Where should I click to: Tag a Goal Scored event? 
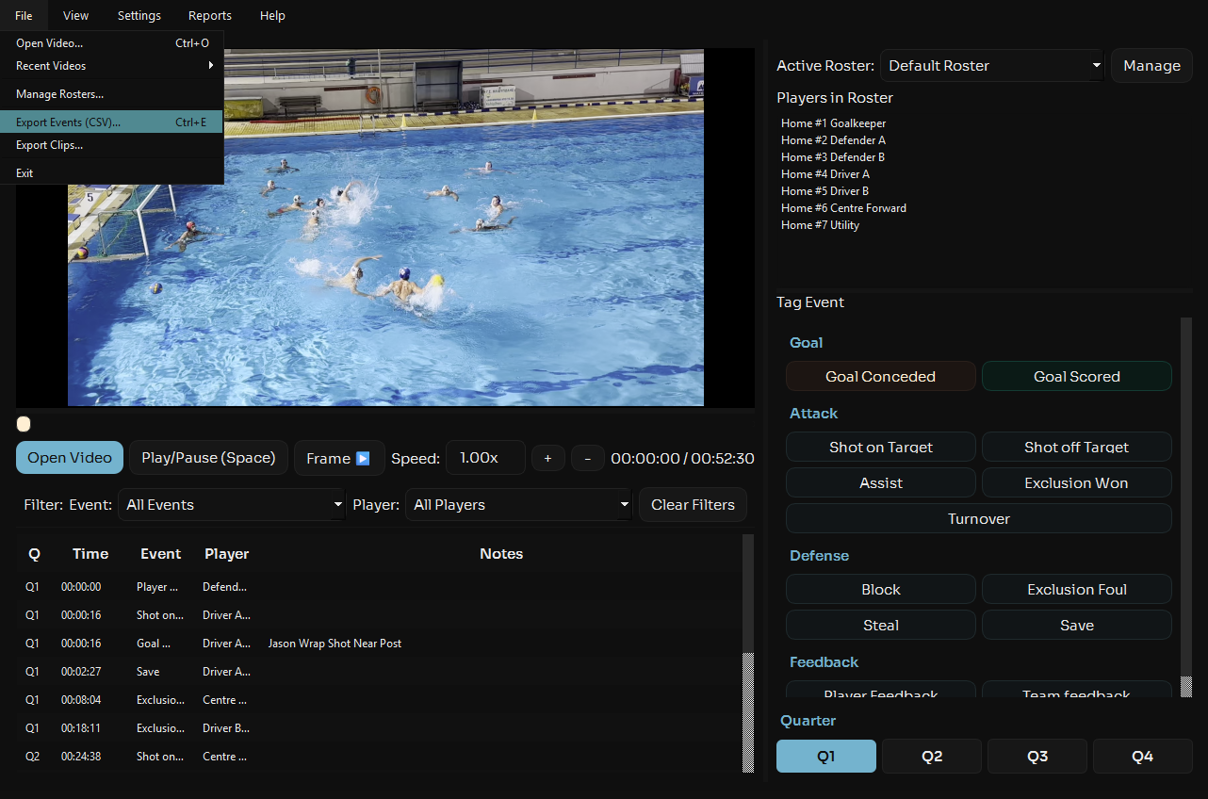tap(1076, 376)
